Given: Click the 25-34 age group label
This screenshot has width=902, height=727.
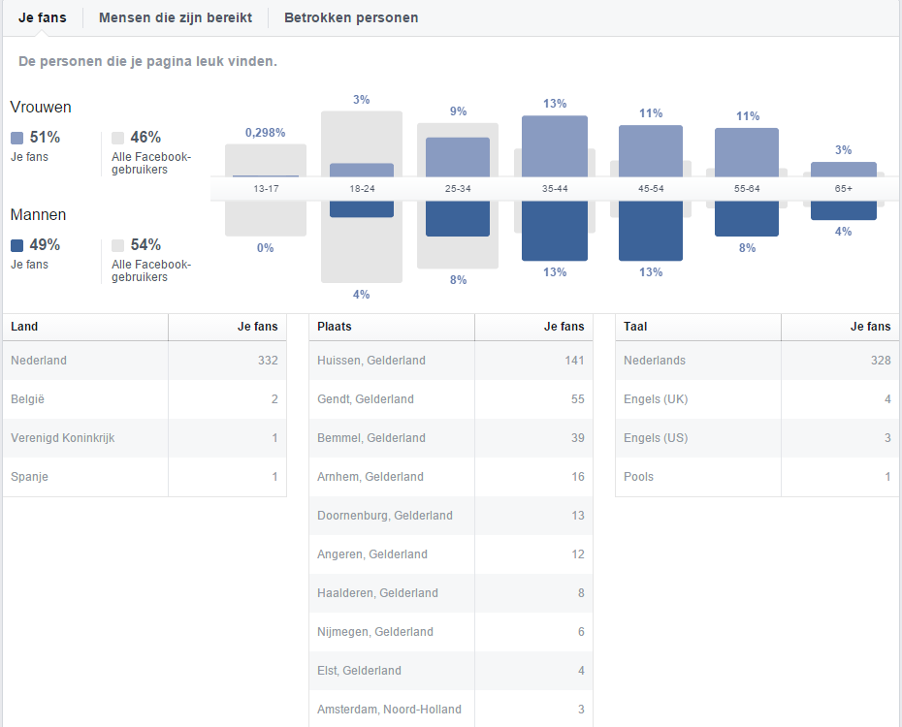Looking at the screenshot, I should (x=458, y=188).
